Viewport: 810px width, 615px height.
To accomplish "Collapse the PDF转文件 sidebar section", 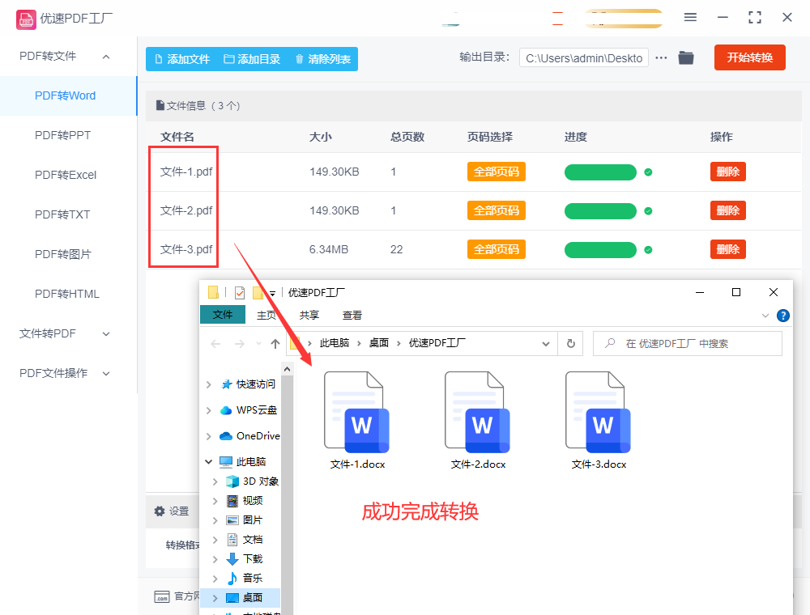I will coord(106,56).
